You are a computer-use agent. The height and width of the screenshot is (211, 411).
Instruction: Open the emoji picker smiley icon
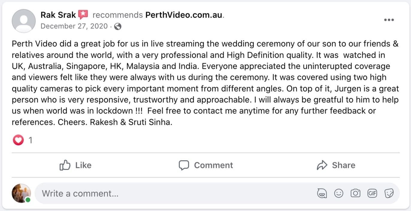click(339, 194)
